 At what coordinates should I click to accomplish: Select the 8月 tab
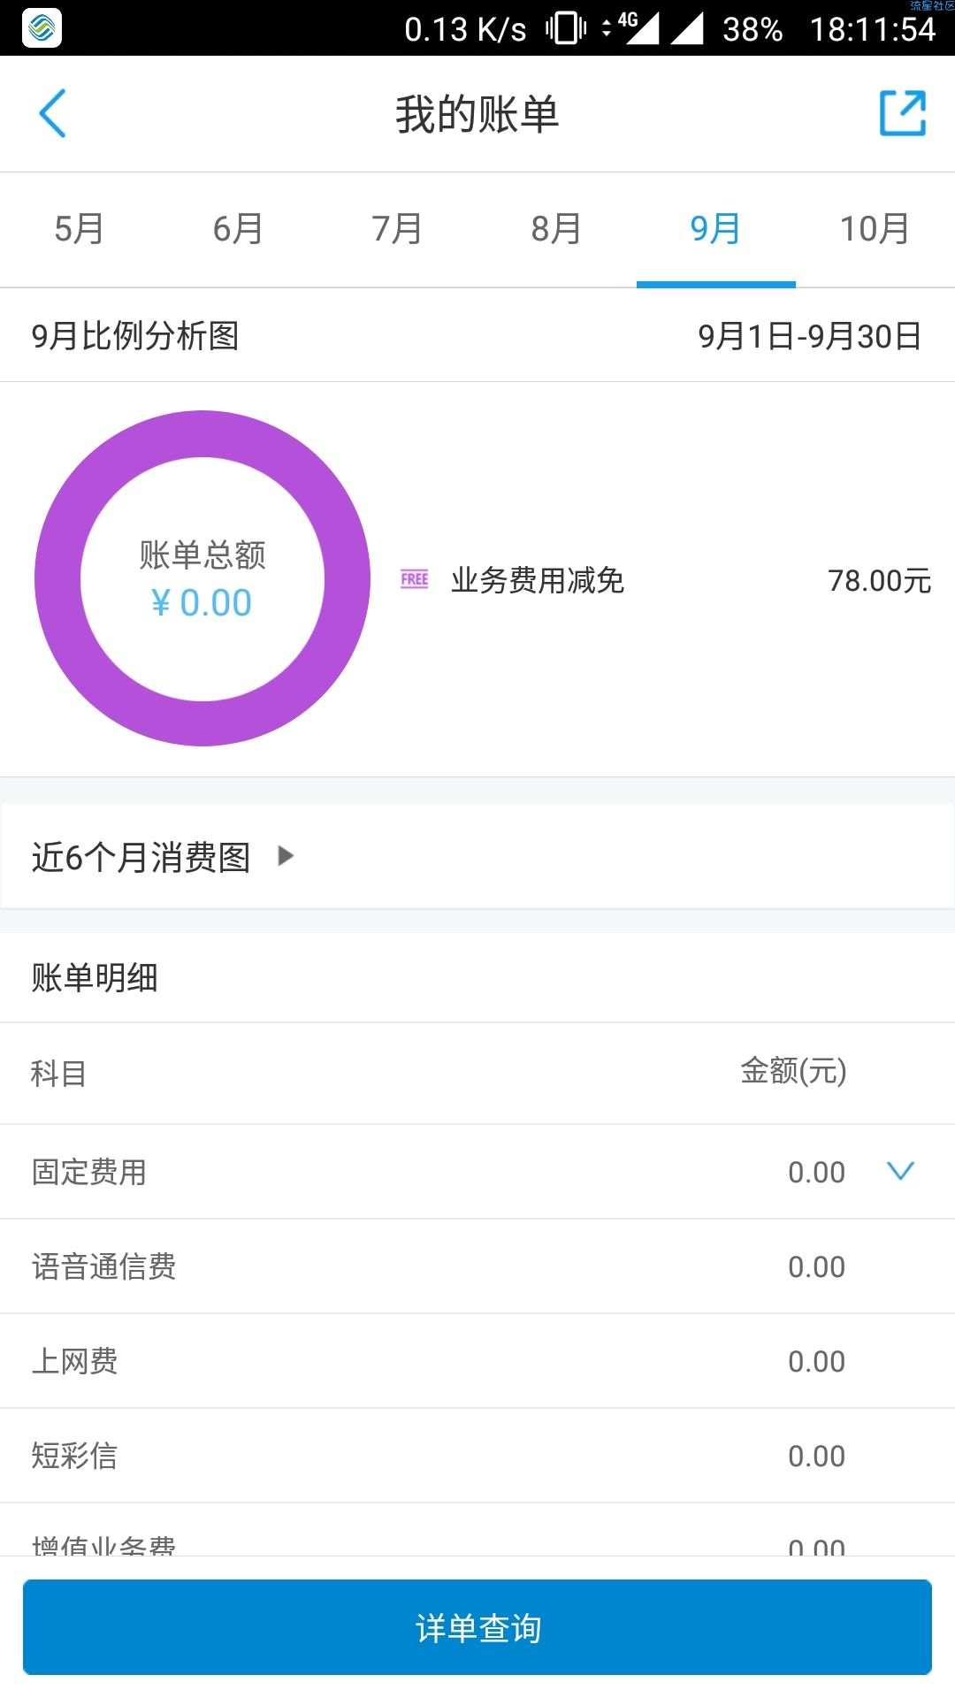(557, 229)
